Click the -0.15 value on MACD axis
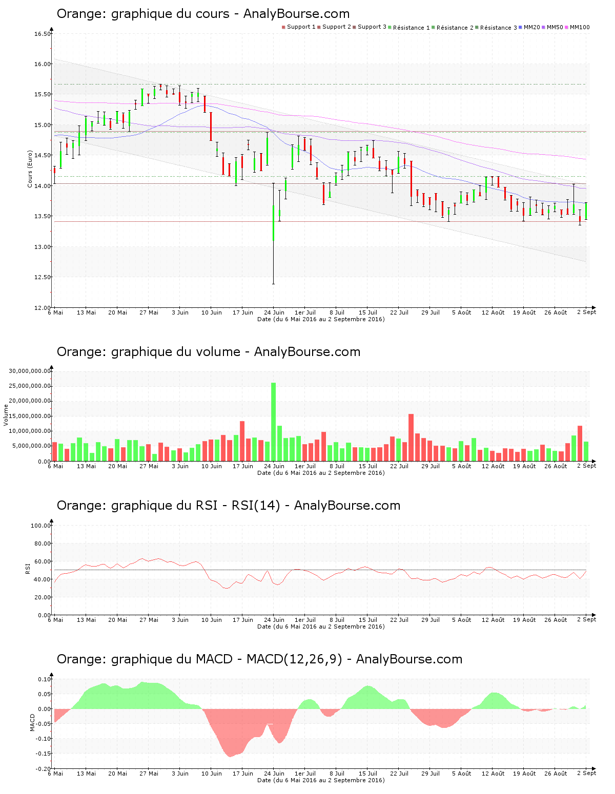The image size is (615, 794). pos(44,754)
